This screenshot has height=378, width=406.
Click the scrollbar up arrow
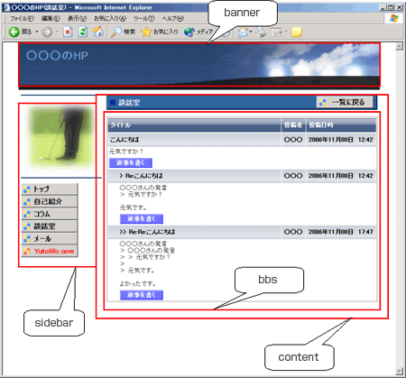(x=399, y=46)
